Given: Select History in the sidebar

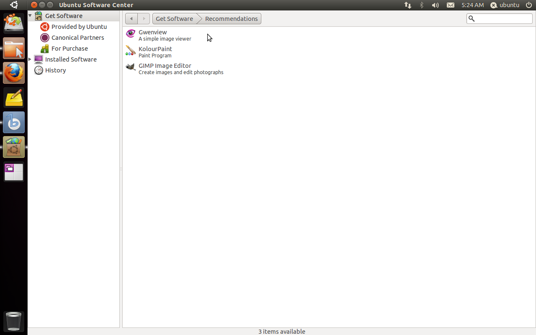Looking at the screenshot, I should [x=55, y=70].
